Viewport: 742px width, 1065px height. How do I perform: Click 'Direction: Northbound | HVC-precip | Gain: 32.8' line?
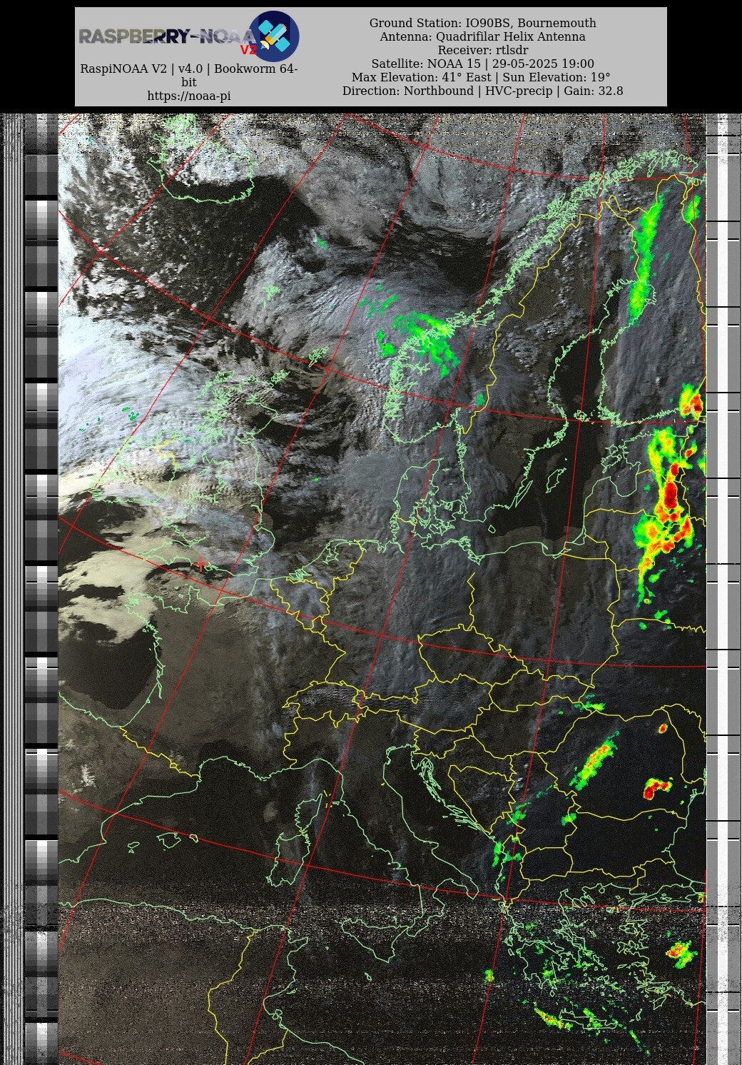click(483, 91)
